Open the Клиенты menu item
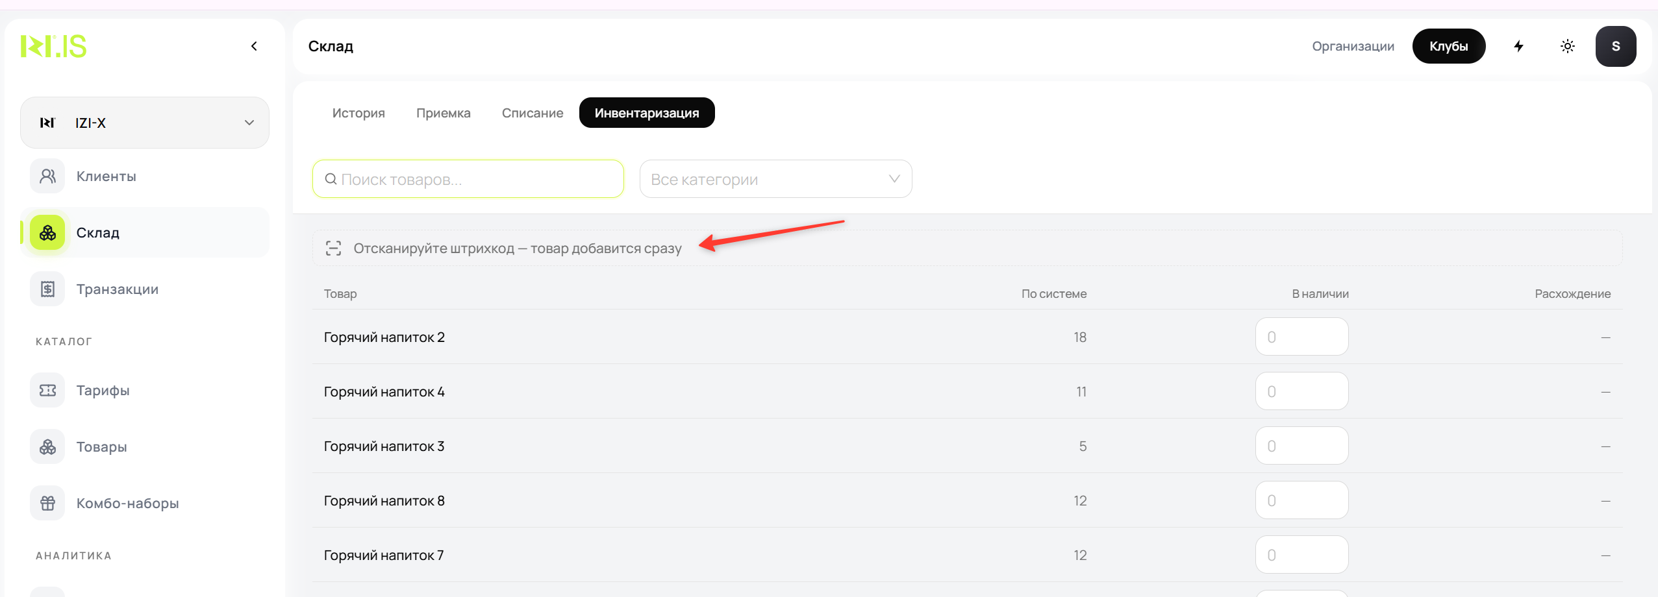This screenshot has width=1658, height=597. tap(145, 176)
